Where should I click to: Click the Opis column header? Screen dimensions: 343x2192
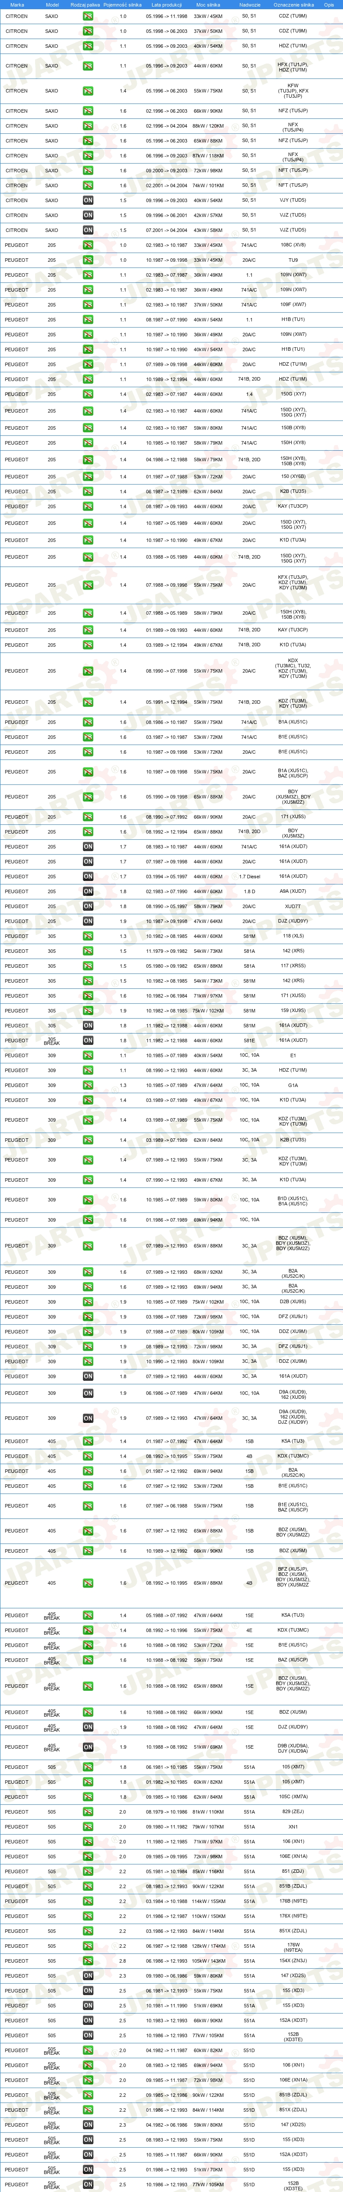tap(329, 4)
